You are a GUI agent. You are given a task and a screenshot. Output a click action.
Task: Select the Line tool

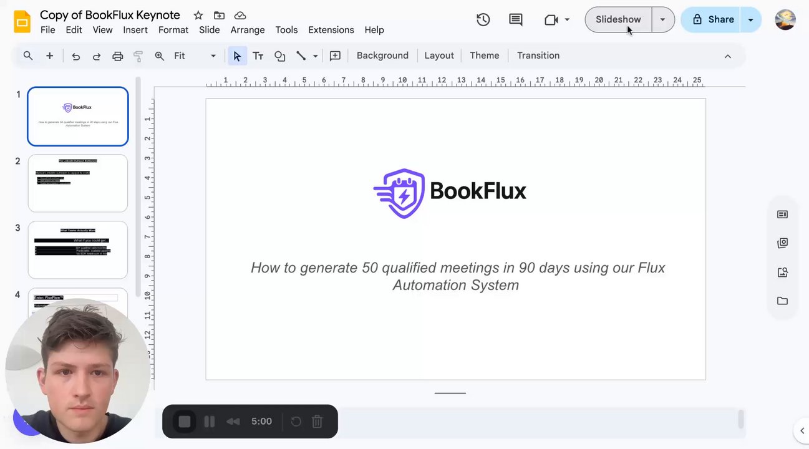(x=301, y=56)
